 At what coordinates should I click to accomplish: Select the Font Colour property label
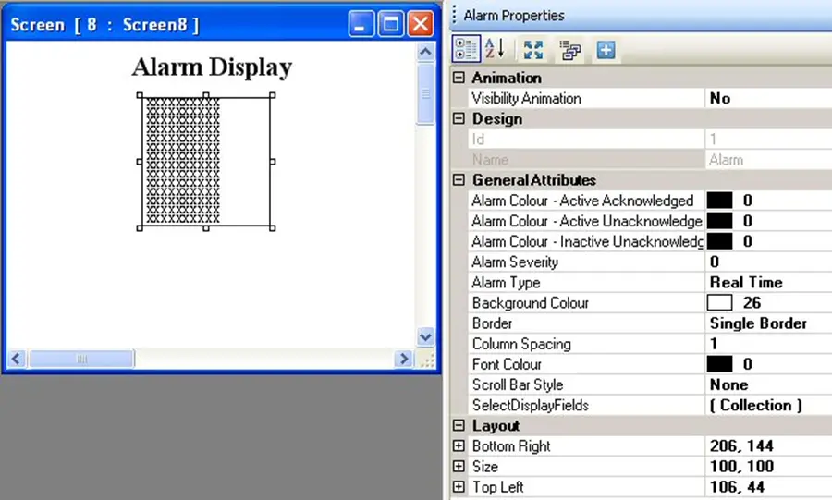point(507,364)
